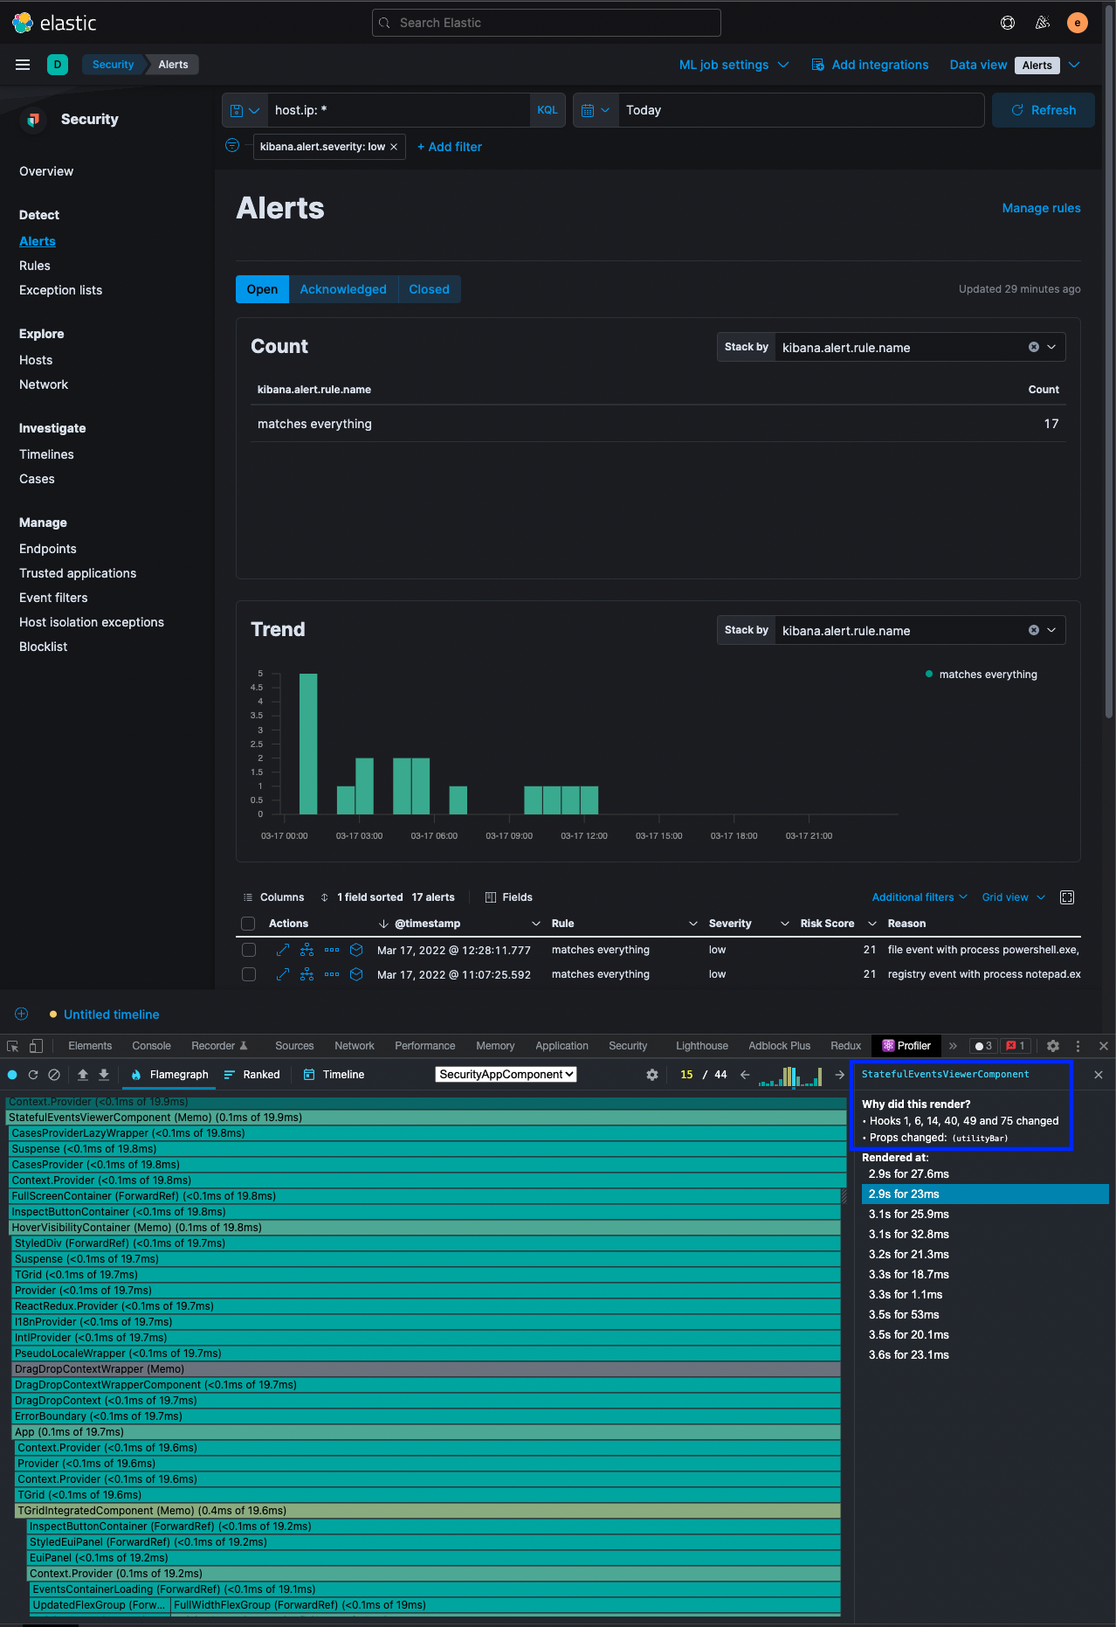Save profile download icon

104,1075
